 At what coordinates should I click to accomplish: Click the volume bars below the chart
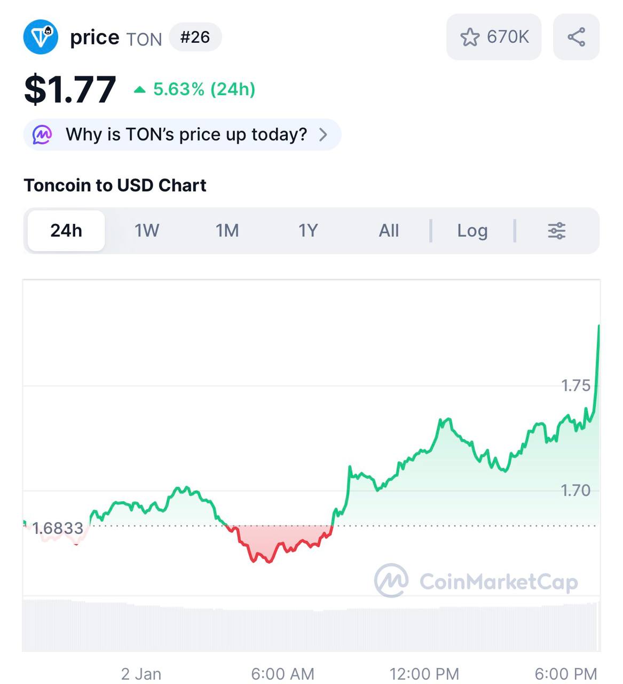tap(310, 628)
